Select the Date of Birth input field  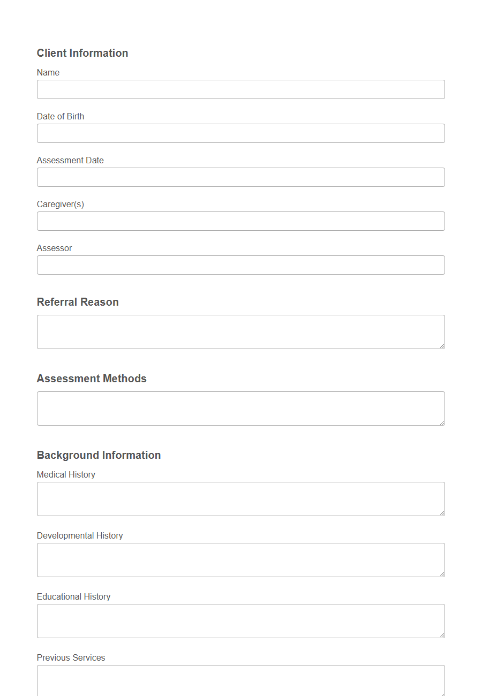pos(240,133)
